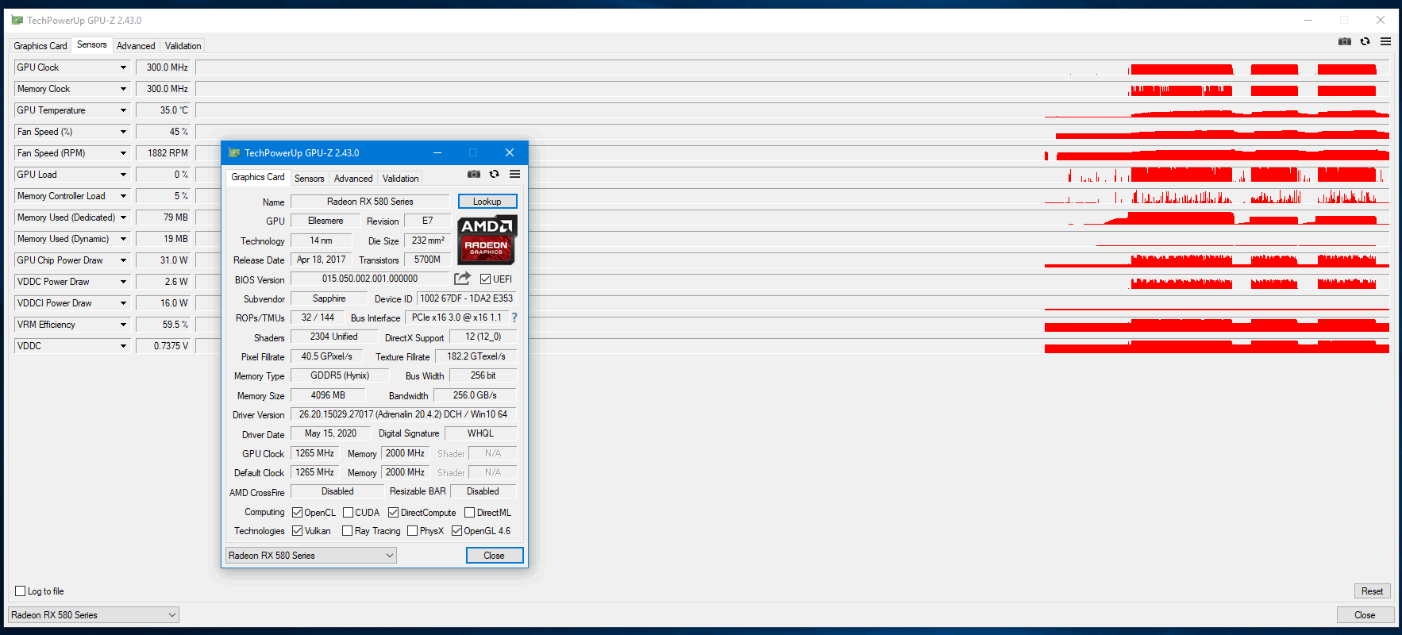This screenshot has height=635, width=1402.
Task: Select Graphics Card tab in Sensors window
Action: [x=40, y=46]
